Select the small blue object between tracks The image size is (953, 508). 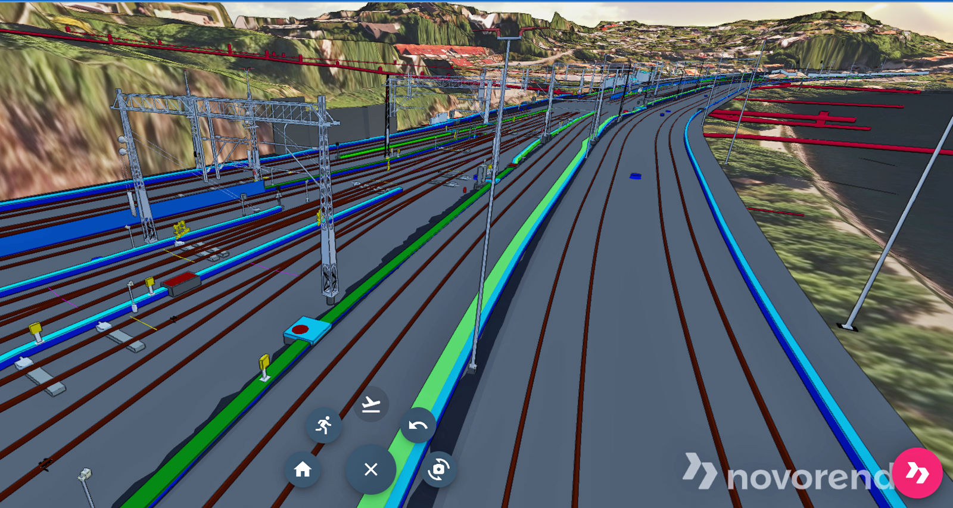(636, 176)
